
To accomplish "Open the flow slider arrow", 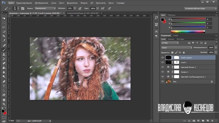I will (98, 8).
